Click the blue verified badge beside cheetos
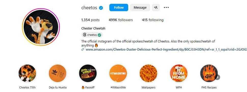The width and height of the screenshot is (247, 92). point(101,8)
